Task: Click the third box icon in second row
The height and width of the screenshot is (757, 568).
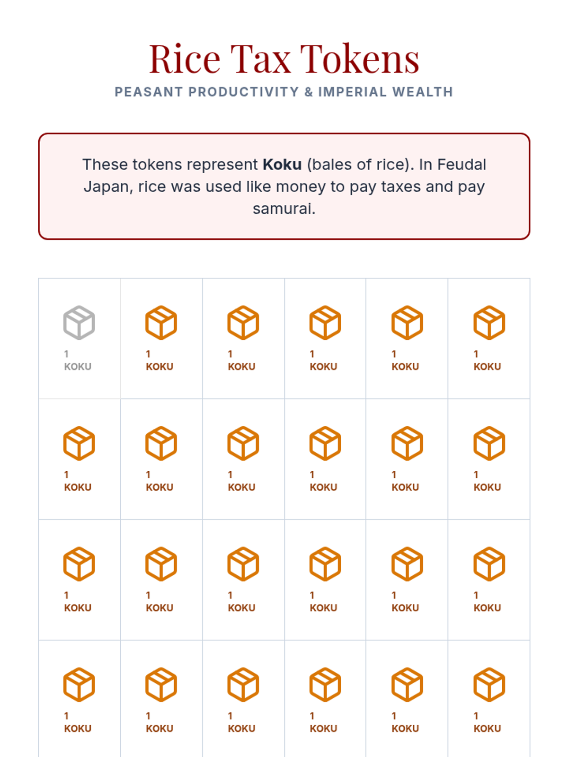Action: (243, 443)
